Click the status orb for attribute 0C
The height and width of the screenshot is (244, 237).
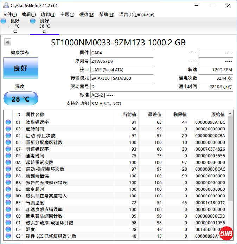pos(8,169)
